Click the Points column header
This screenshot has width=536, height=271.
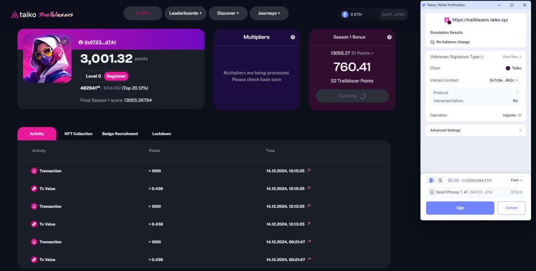(155, 151)
